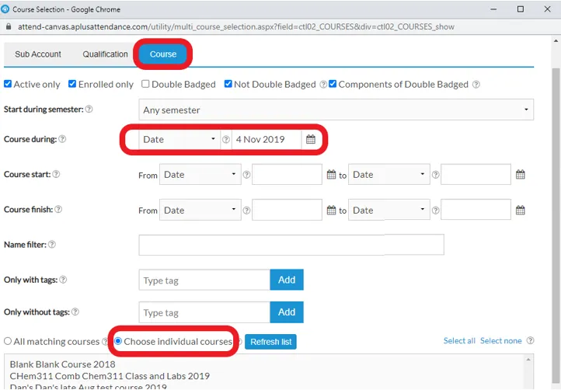The height and width of the screenshot is (390, 561).
Task: Show help icon beside Course during label
Action: [62, 139]
